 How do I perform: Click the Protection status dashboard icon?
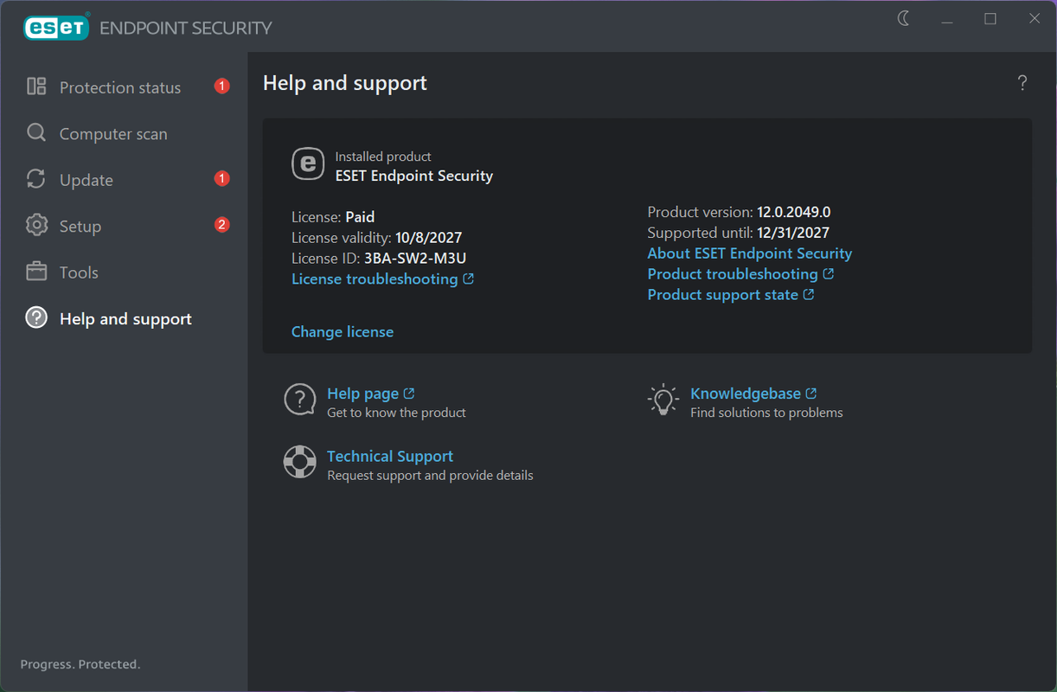tap(36, 86)
